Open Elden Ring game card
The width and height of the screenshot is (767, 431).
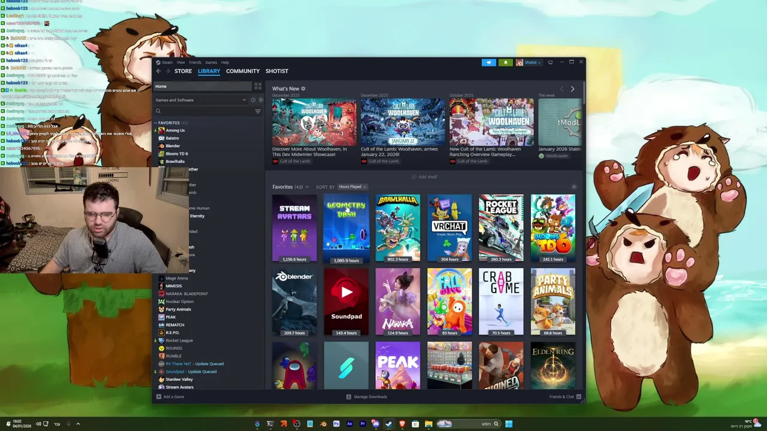[x=552, y=366]
